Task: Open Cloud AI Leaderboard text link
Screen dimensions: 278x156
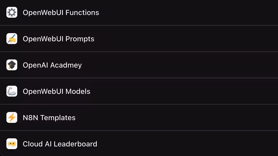Action: click(x=60, y=144)
